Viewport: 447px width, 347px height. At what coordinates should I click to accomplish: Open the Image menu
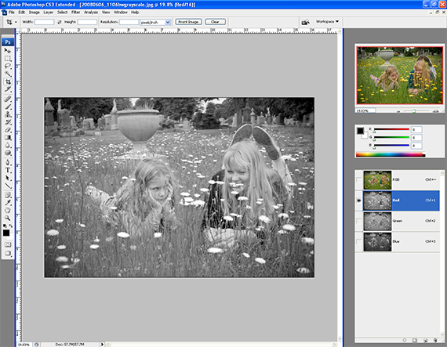(x=35, y=13)
